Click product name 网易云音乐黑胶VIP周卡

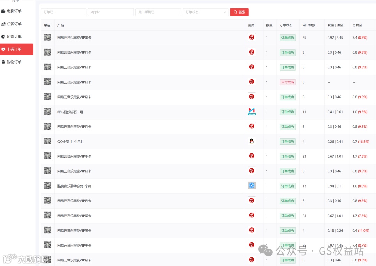click(x=75, y=231)
